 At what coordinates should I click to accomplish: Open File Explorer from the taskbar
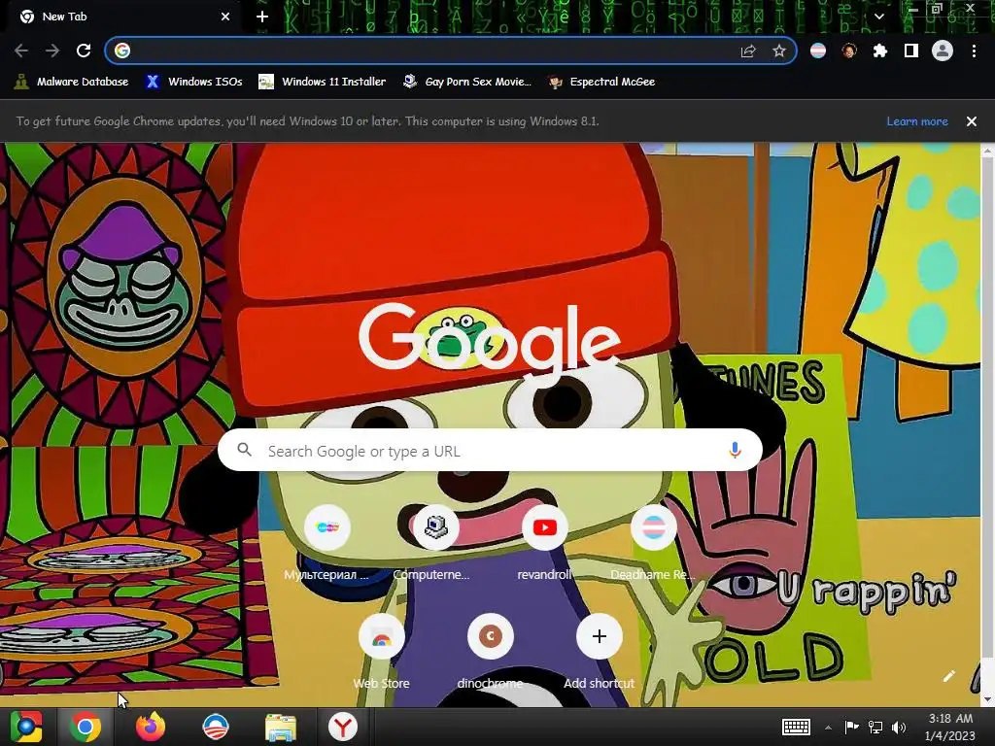click(x=281, y=727)
